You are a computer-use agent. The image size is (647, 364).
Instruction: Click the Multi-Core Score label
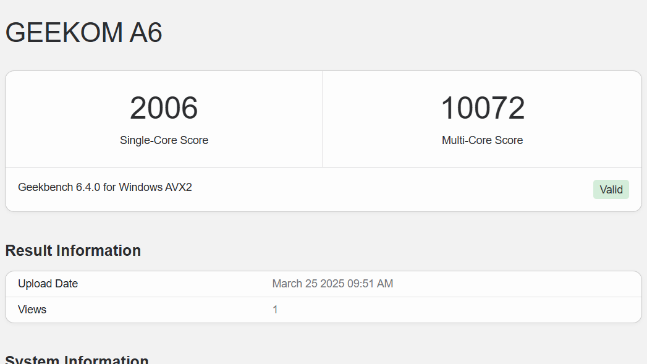(x=483, y=140)
